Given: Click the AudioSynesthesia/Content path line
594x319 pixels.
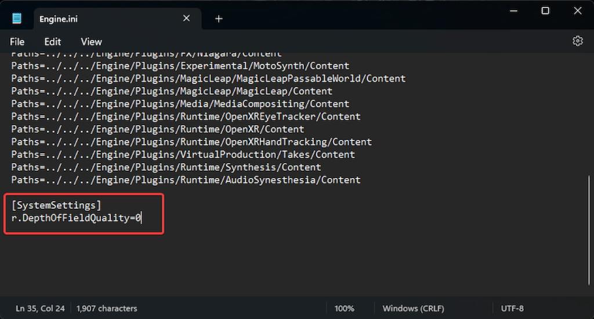Looking at the screenshot, I should point(186,180).
